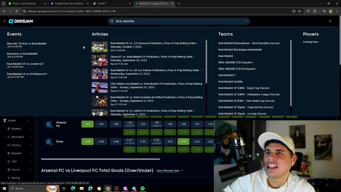Image resolution: width=341 pixels, height=192 pixels.
Task: Open File Explorer from taskbar
Action: coord(82,189)
